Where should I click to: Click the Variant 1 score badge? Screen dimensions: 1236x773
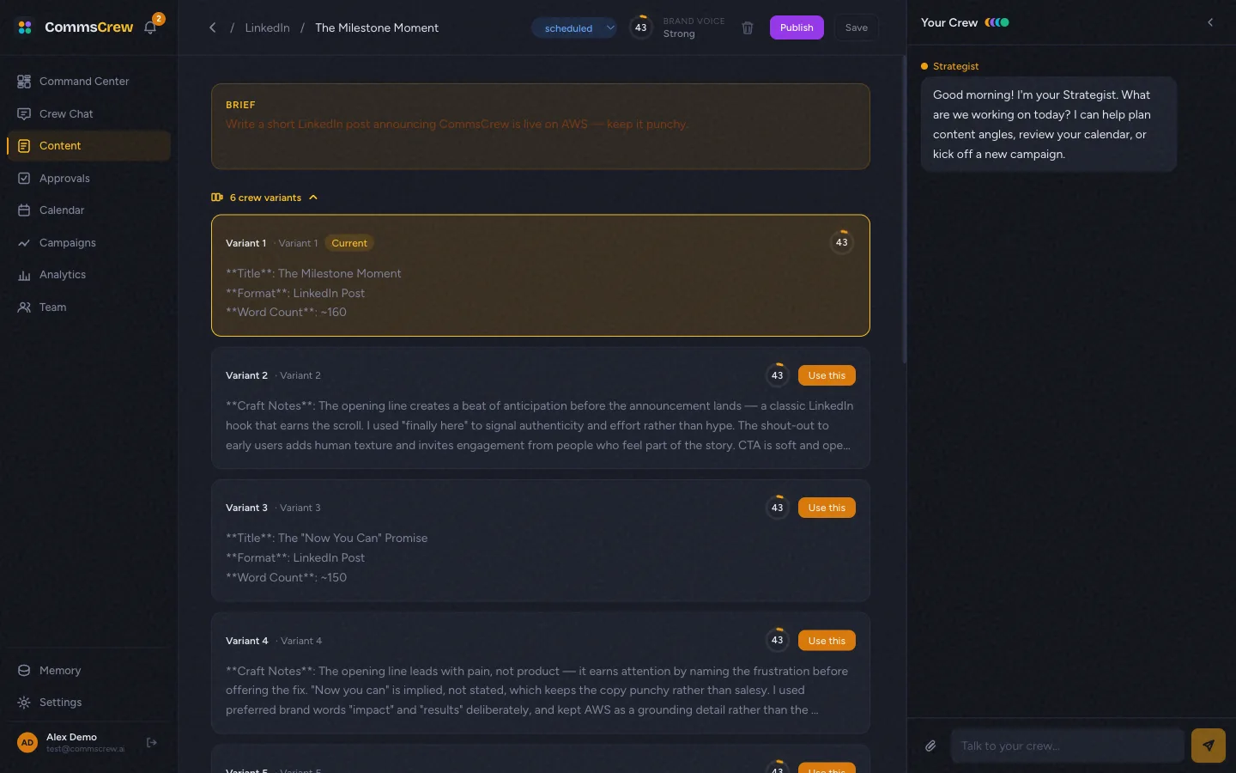coord(842,242)
